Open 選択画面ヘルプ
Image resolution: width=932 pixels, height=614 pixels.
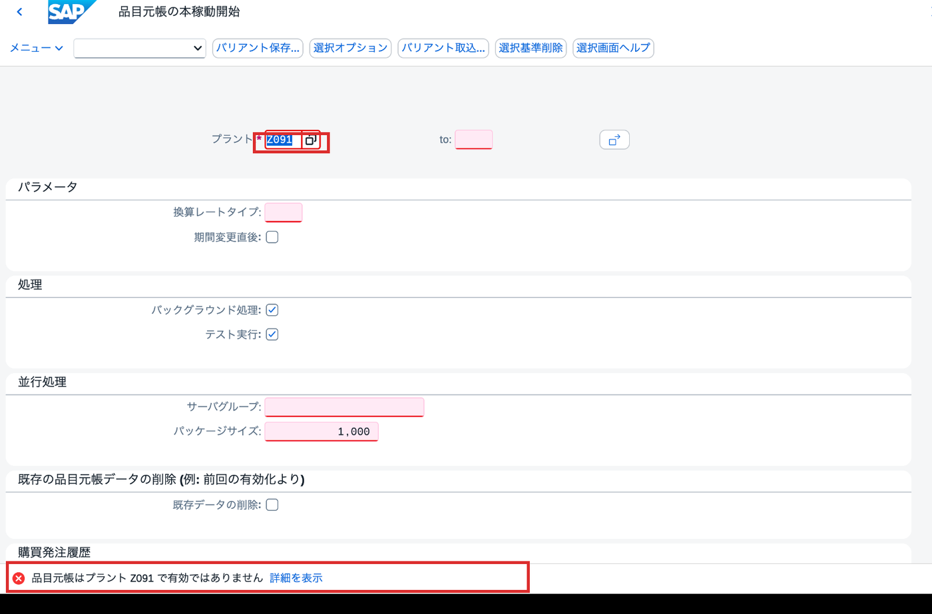click(613, 48)
